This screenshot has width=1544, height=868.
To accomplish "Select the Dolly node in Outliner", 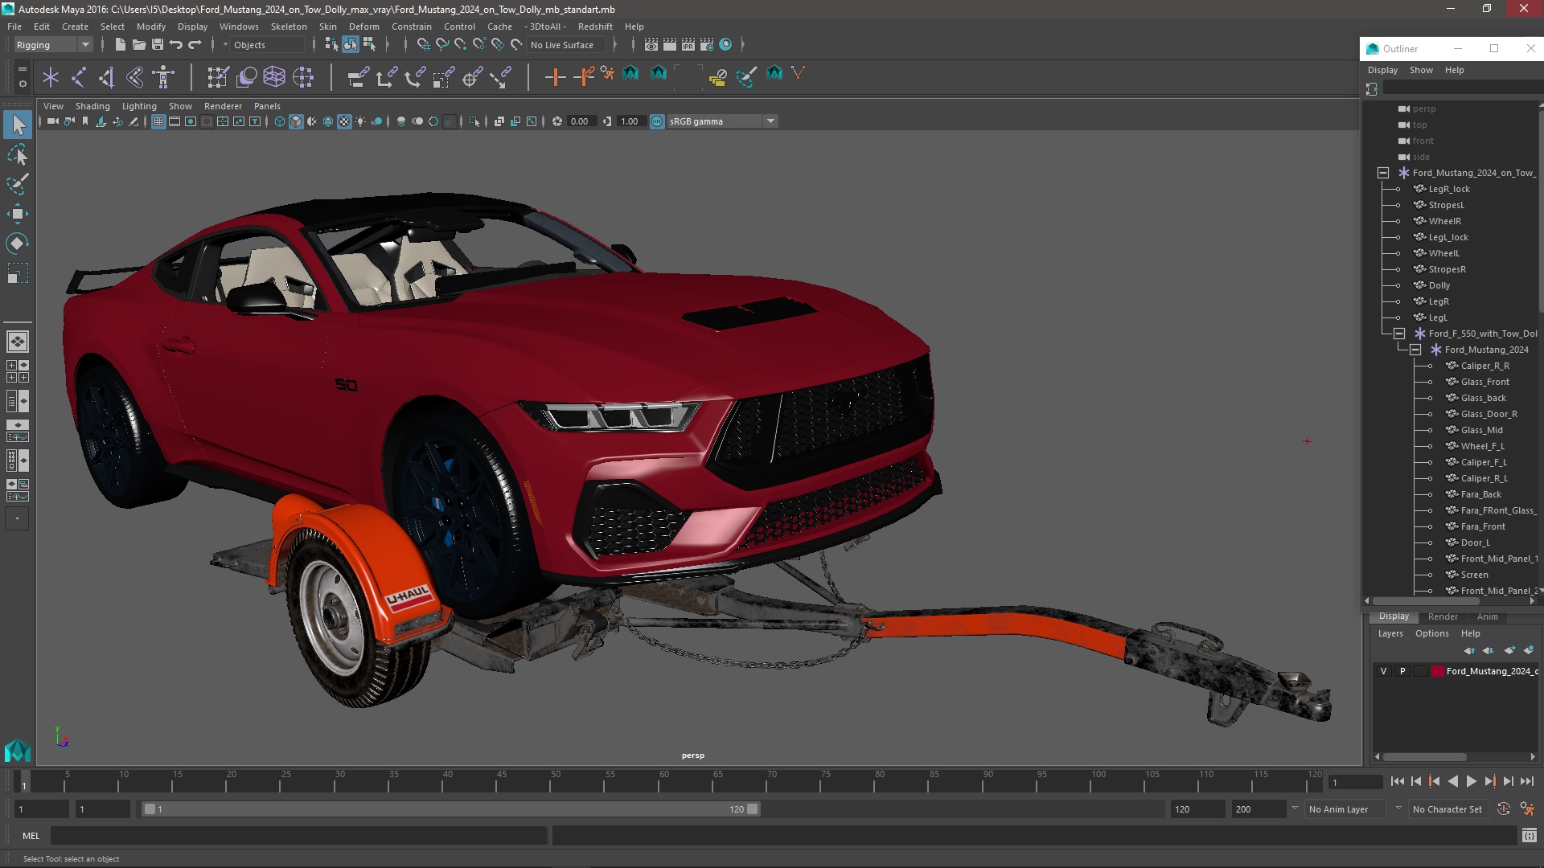I will click(x=1439, y=285).
